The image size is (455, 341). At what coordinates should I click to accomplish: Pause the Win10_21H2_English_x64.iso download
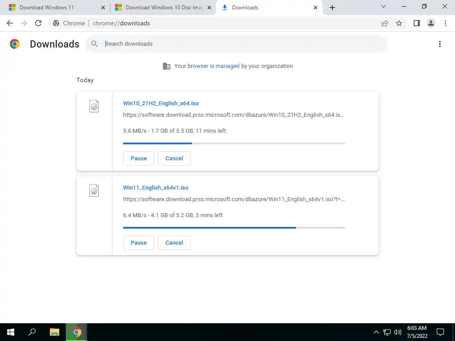click(139, 159)
